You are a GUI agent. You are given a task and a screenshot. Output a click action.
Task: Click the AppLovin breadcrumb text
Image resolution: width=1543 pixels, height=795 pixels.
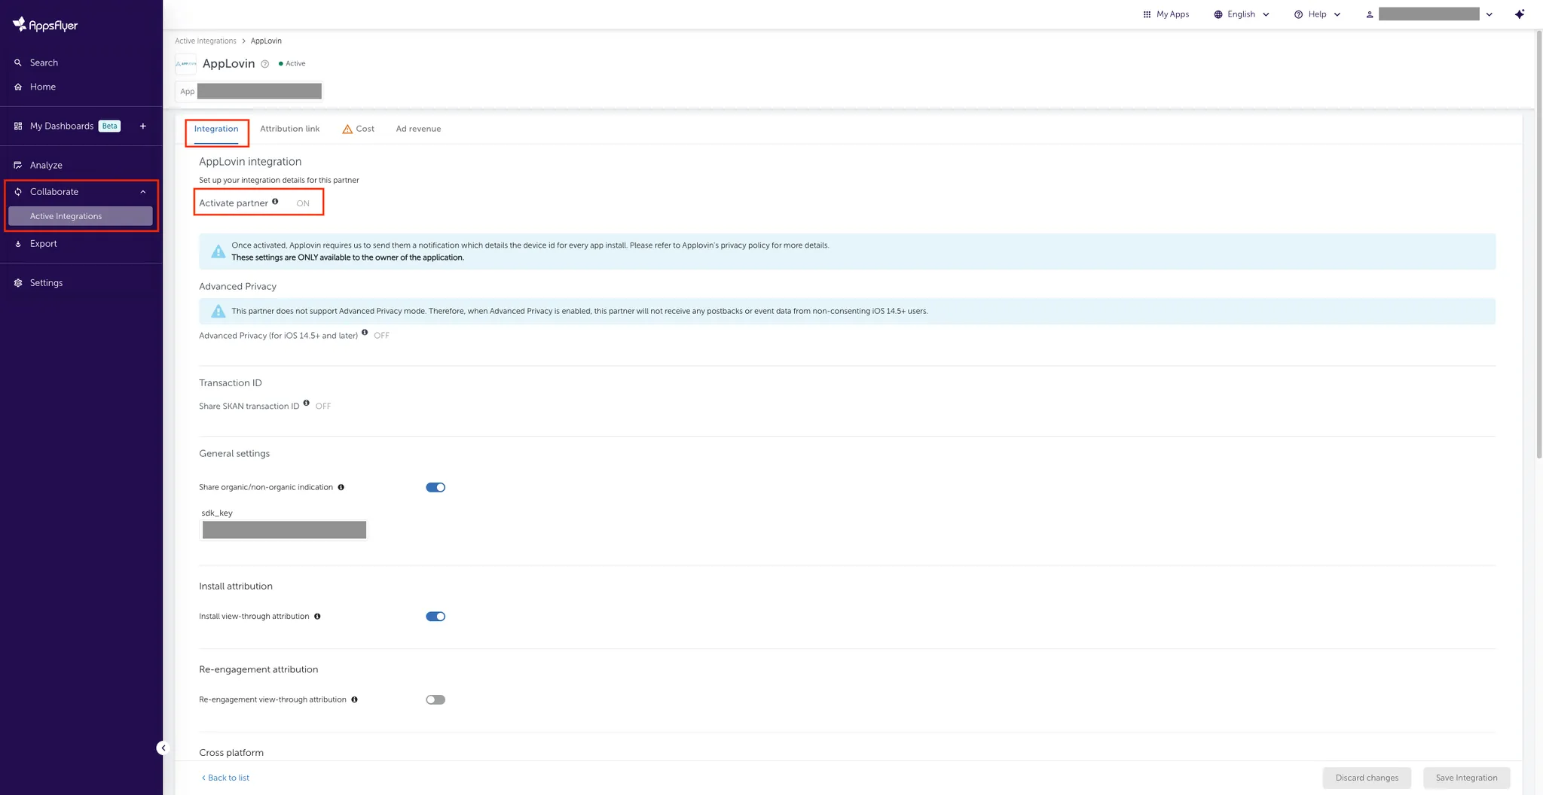click(x=266, y=41)
